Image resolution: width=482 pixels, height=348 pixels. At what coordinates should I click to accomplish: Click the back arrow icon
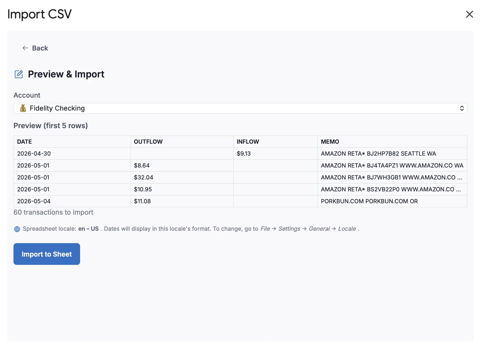pos(25,48)
